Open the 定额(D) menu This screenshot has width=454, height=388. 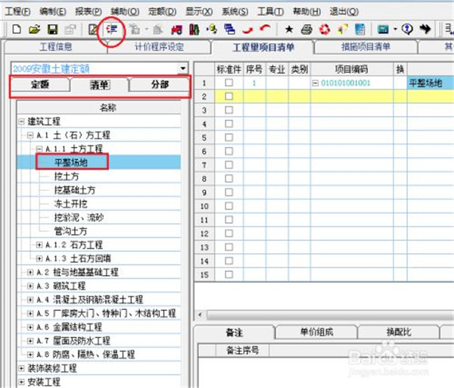[x=163, y=11]
